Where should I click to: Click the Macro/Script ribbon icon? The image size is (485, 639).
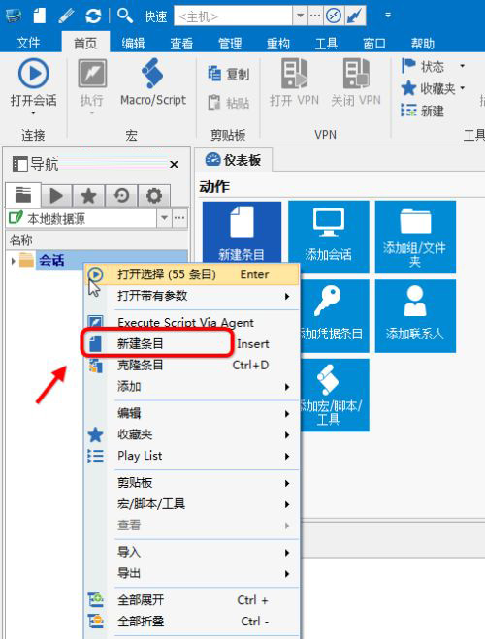(153, 74)
